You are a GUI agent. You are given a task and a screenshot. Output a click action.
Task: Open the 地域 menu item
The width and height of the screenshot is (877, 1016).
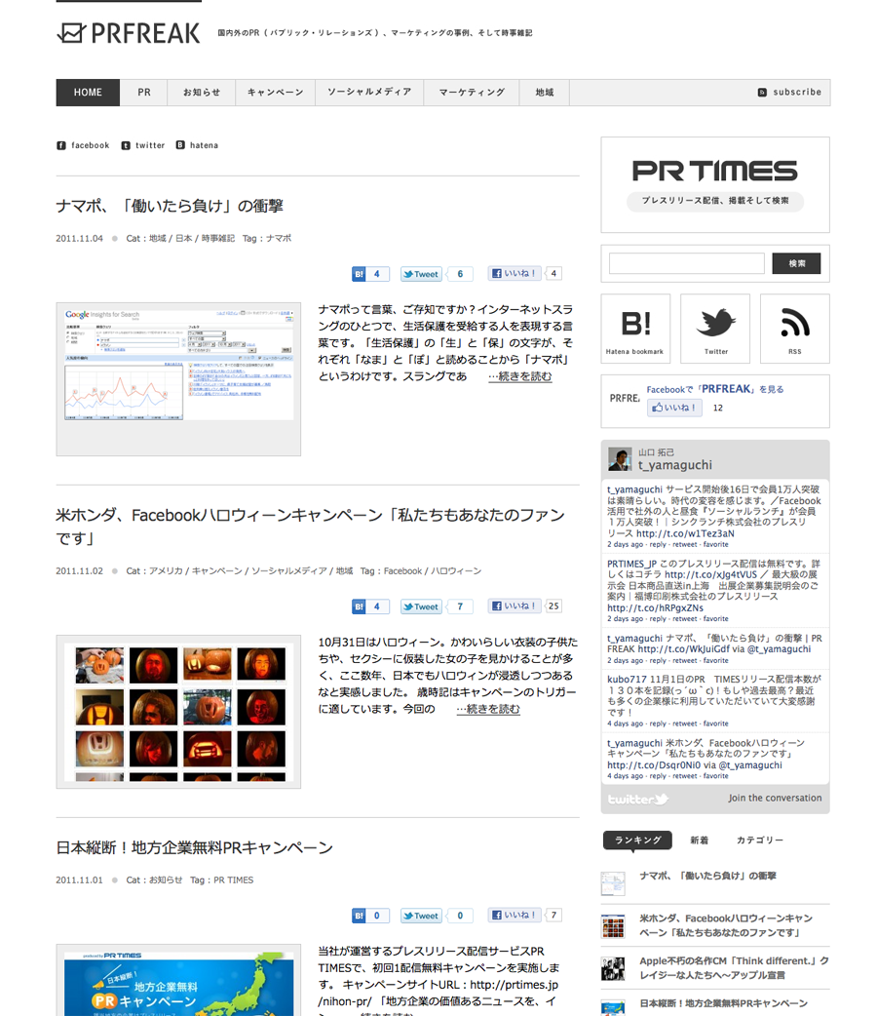[545, 93]
